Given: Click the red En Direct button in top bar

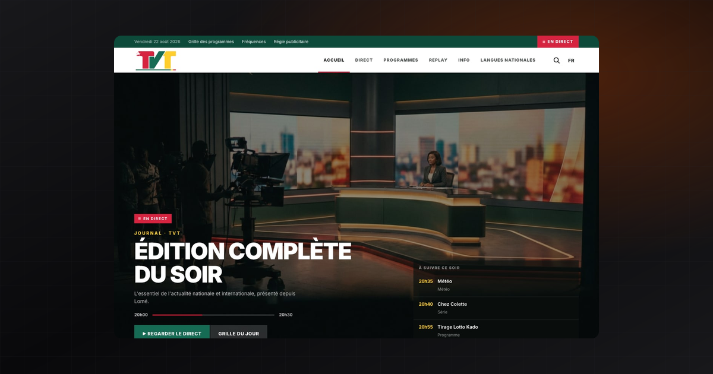Looking at the screenshot, I should (558, 42).
